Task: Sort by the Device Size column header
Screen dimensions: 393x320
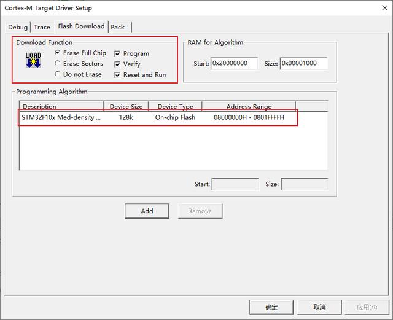Action: [x=126, y=107]
